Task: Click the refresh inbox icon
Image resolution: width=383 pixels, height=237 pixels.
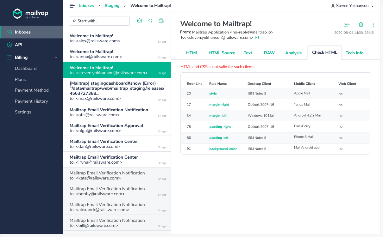Action: 150,21
